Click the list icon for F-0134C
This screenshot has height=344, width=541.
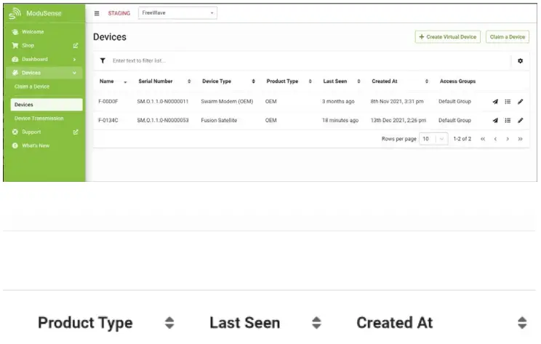pos(508,120)
